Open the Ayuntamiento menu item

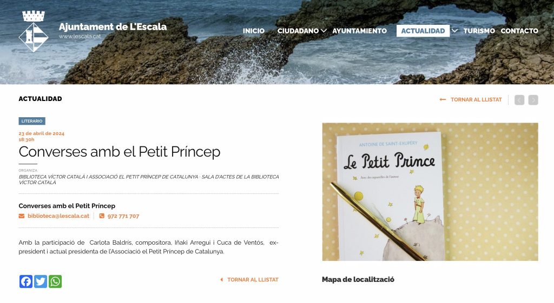[359, 31]
